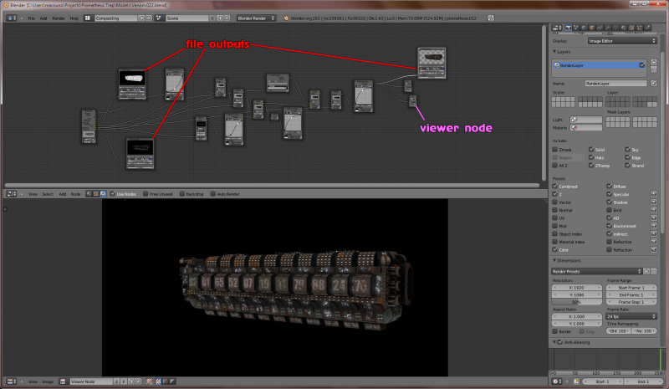Open the 24 fps frame rate dropdown
This screenshot has width=669, height=389.
[x=631, y=316]
